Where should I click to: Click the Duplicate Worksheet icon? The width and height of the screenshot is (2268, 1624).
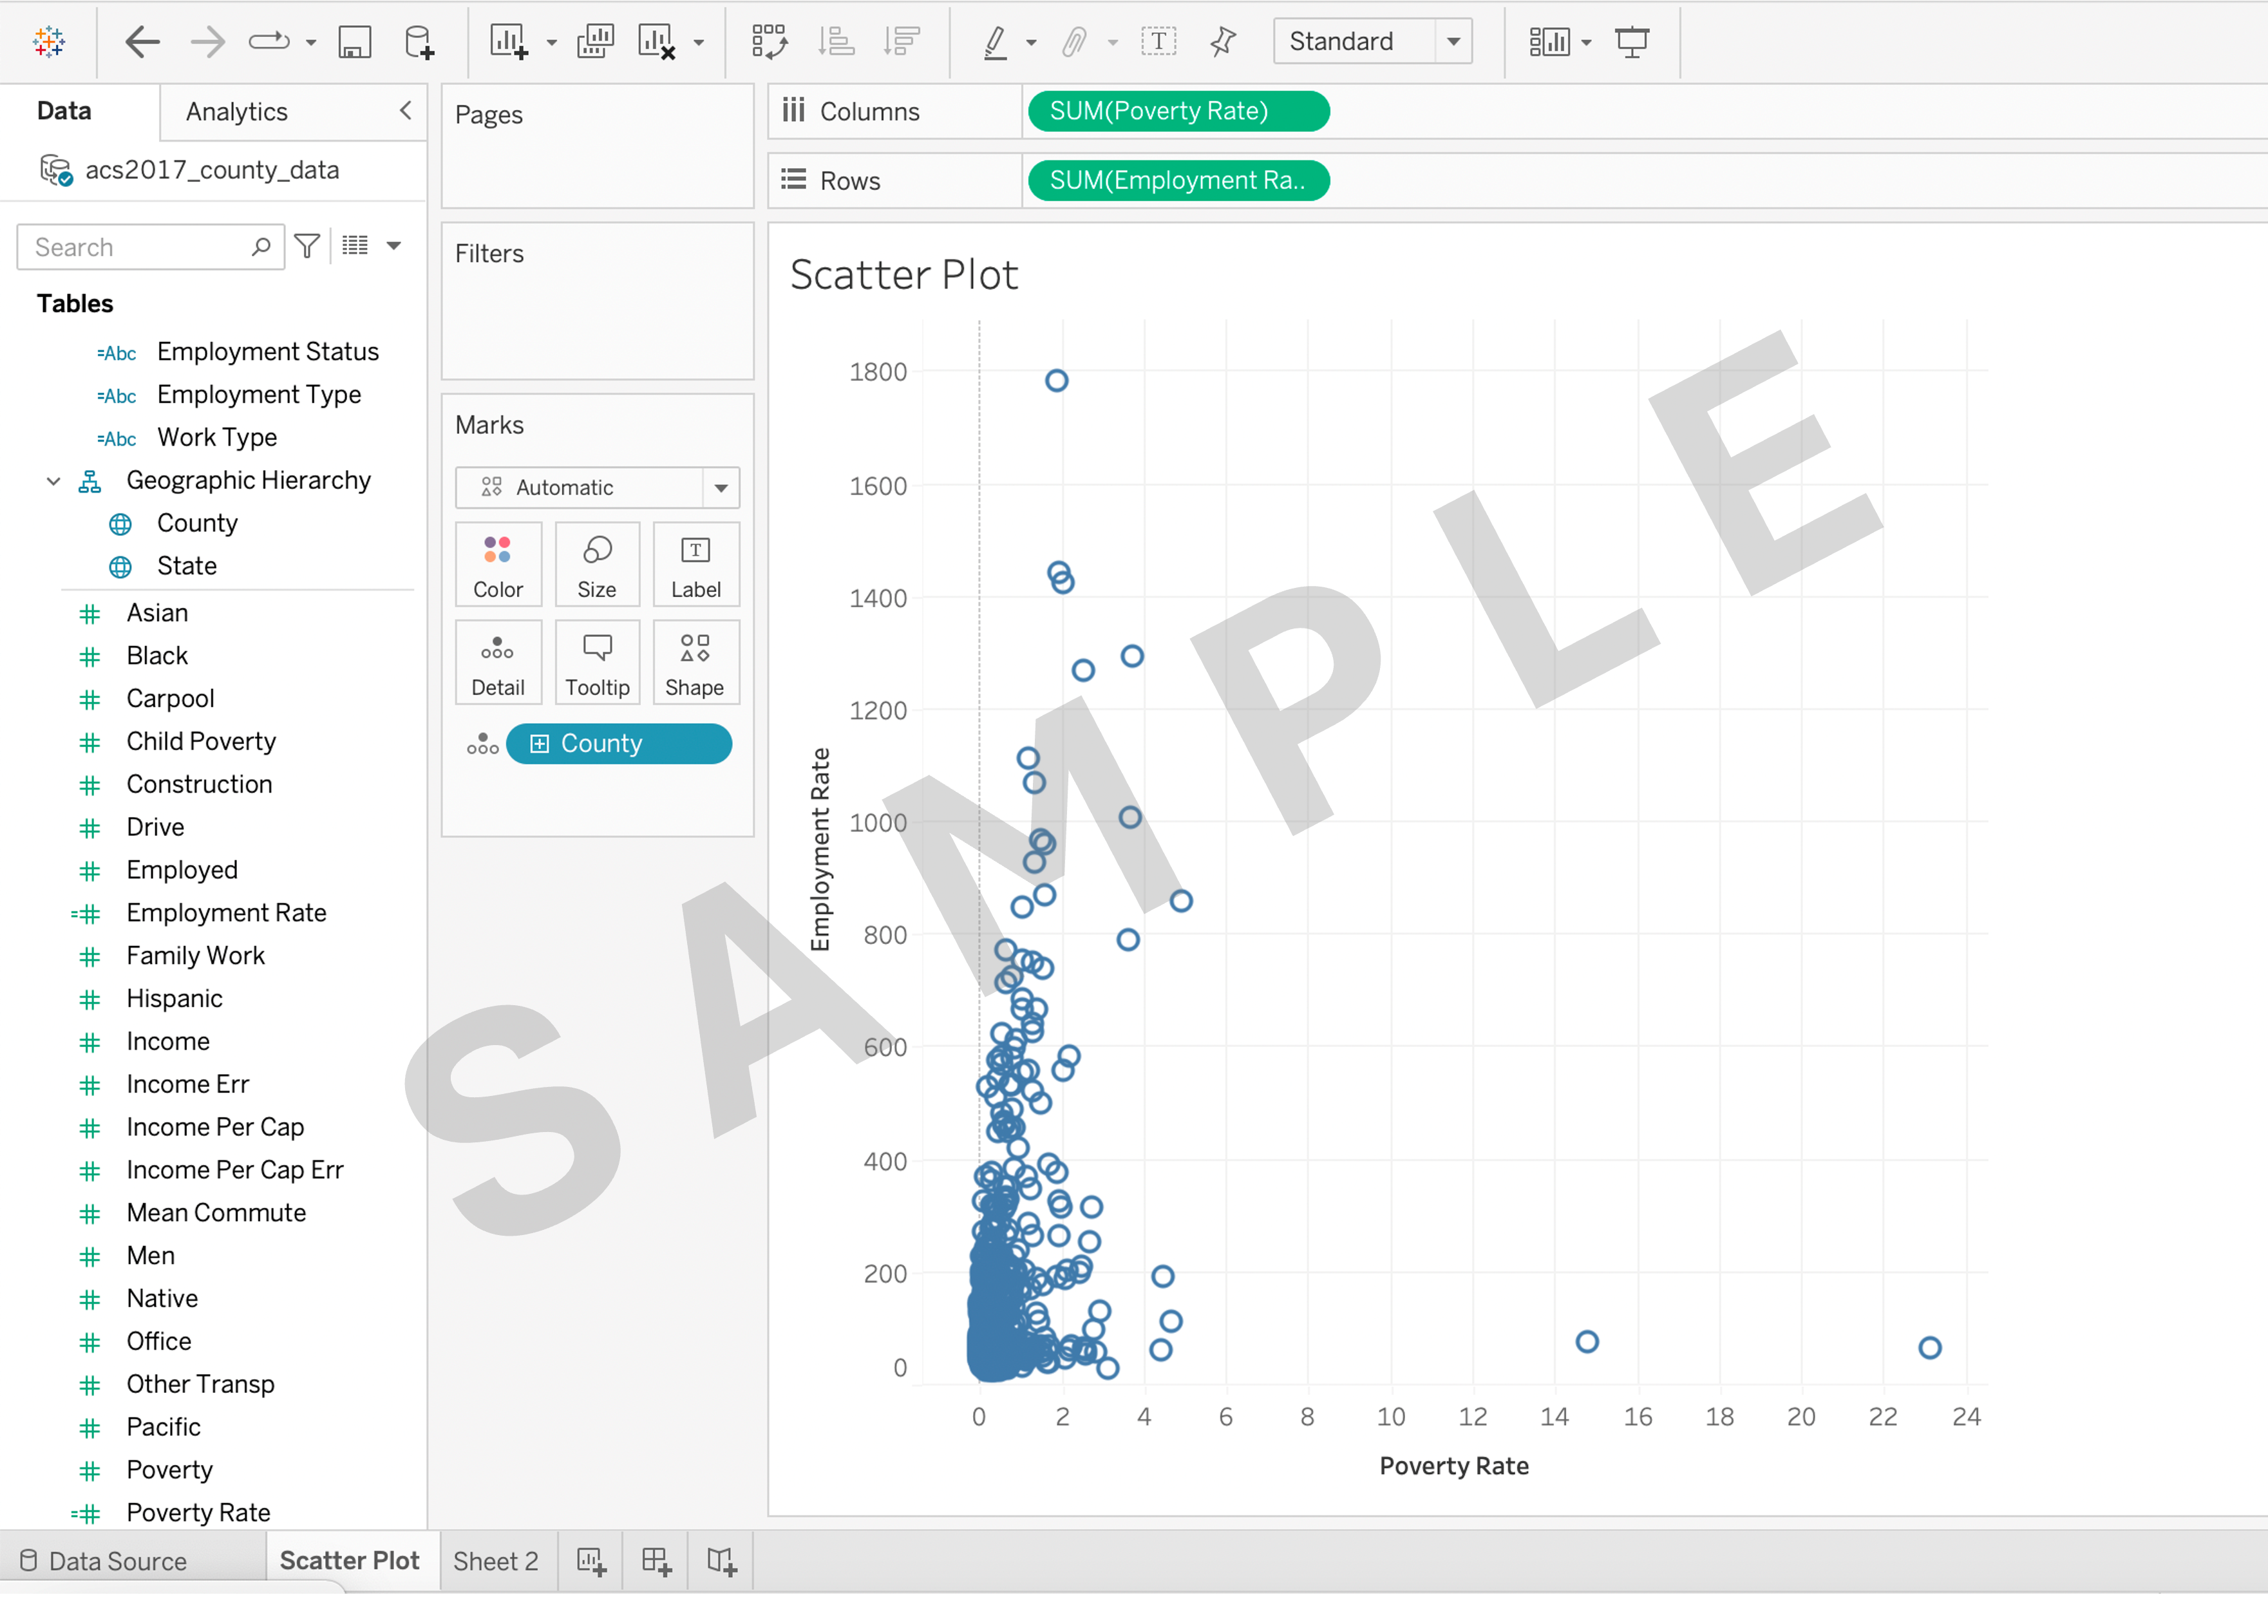(595, 42)
